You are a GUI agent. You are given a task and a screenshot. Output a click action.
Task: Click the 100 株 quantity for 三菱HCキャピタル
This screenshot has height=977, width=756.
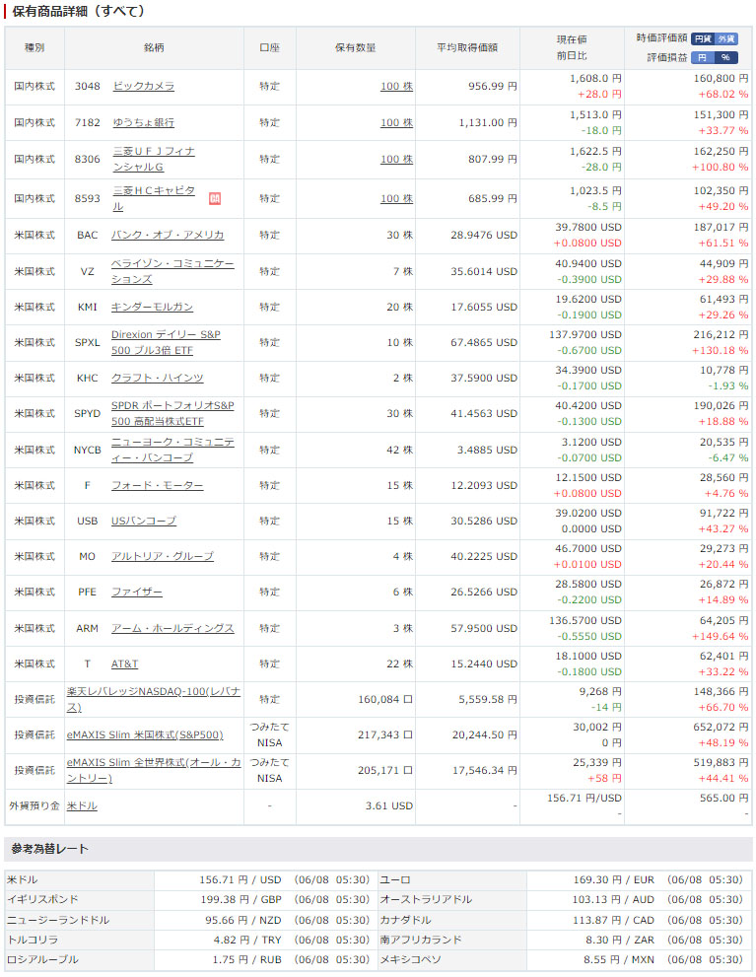396,198
